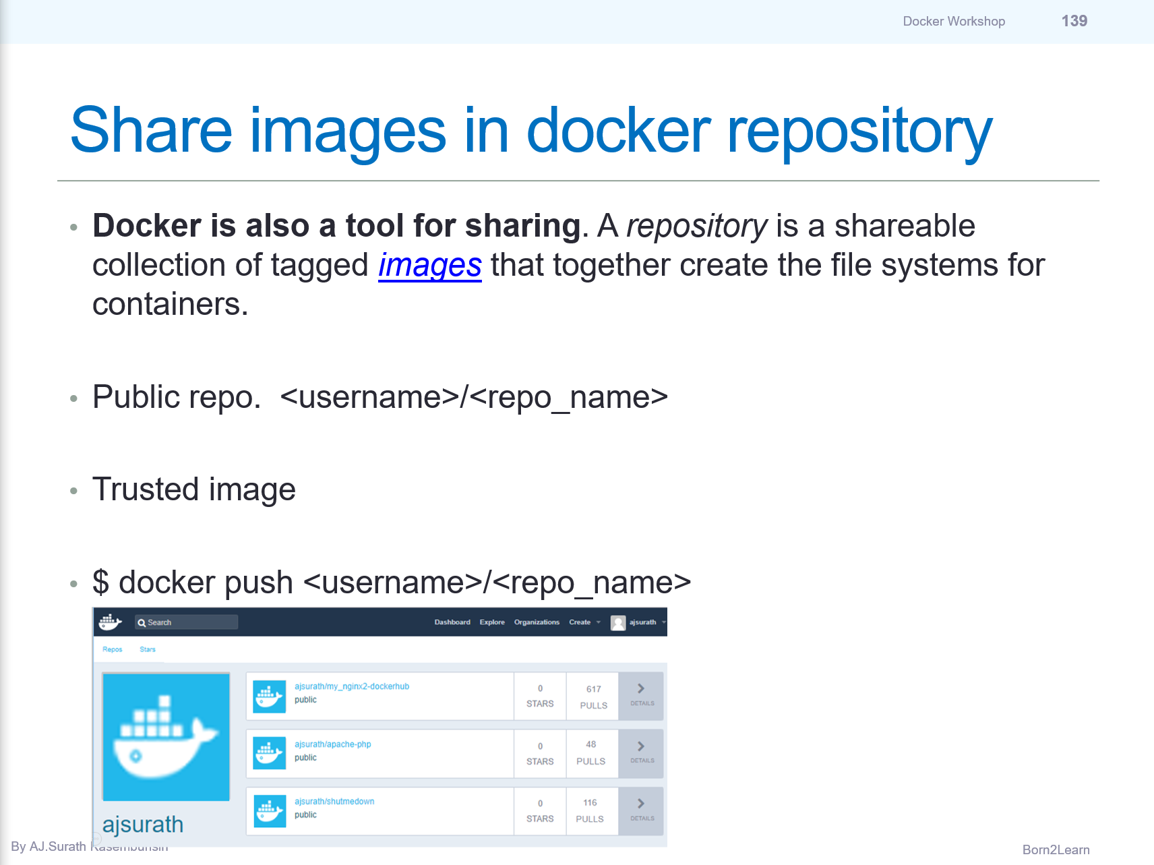
Task: Open the Create dropdown
Action: click(x=580, y=622)
